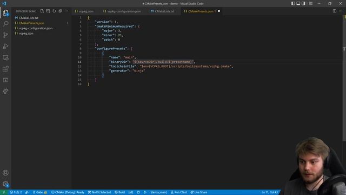Screen dimensions: 346x195
Task: Open the Manage gear icon
Action: tap(5, 184)
